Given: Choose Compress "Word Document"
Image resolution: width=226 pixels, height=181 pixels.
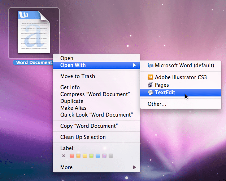Looking at the screenshot, I should (96, 94).
